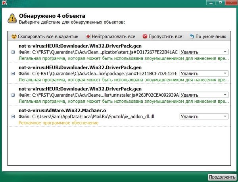Expand the ie_addon_dll.dll adware entry

tap(13, 117)
